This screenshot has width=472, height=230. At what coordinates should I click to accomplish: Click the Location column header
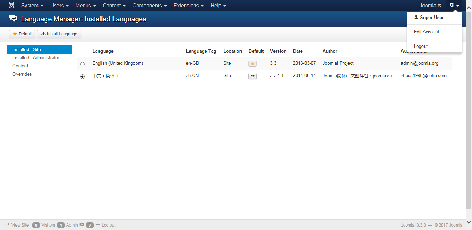coord(233,51)
